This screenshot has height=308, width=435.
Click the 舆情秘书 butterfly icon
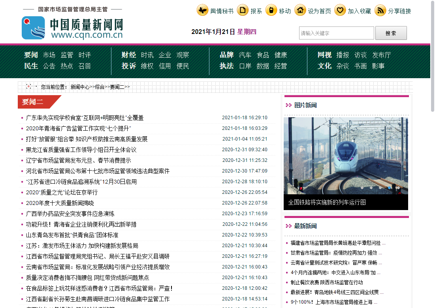pos(203,10)
